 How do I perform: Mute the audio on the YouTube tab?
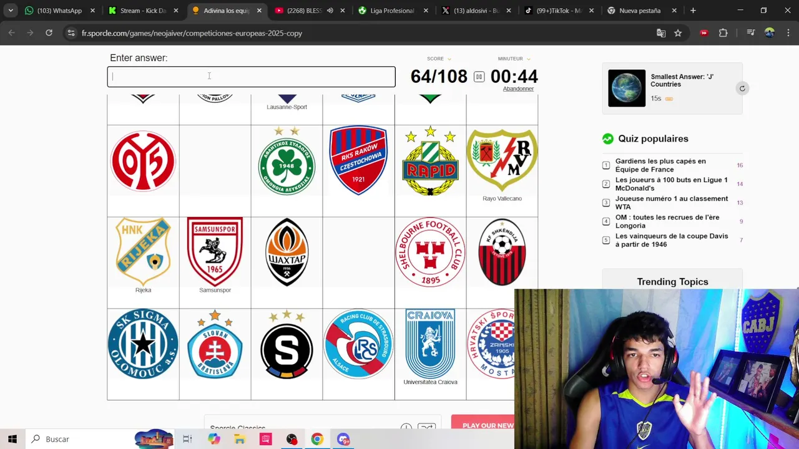coord(330,11)
